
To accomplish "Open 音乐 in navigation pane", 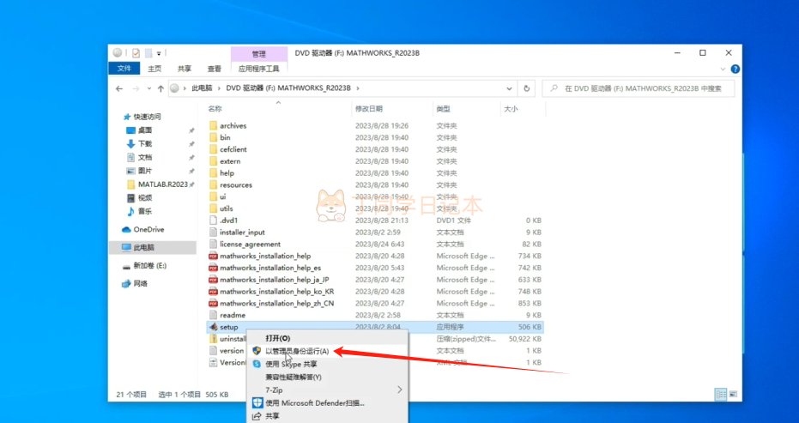I will [x=145, y=211].
